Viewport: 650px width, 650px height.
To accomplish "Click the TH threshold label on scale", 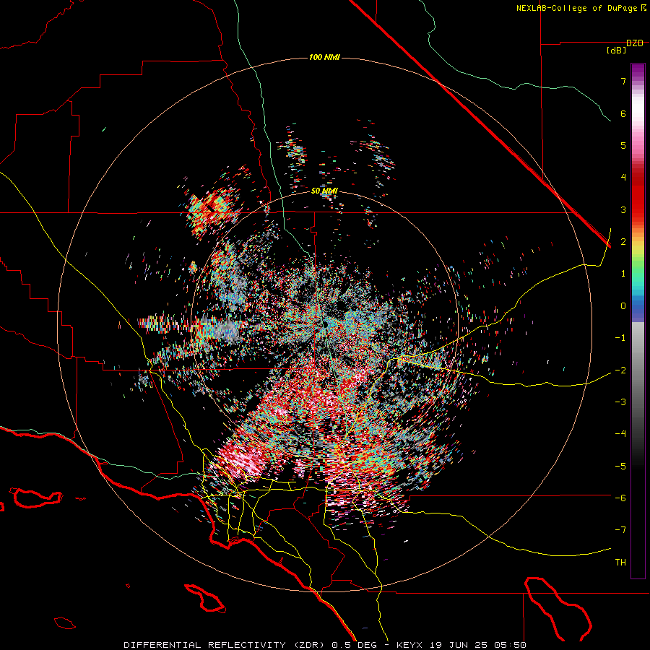I will point(620,563).
